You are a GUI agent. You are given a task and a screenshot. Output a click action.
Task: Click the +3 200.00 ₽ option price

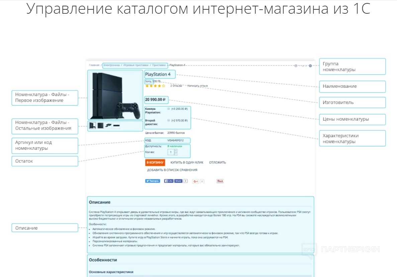[180, 109]
